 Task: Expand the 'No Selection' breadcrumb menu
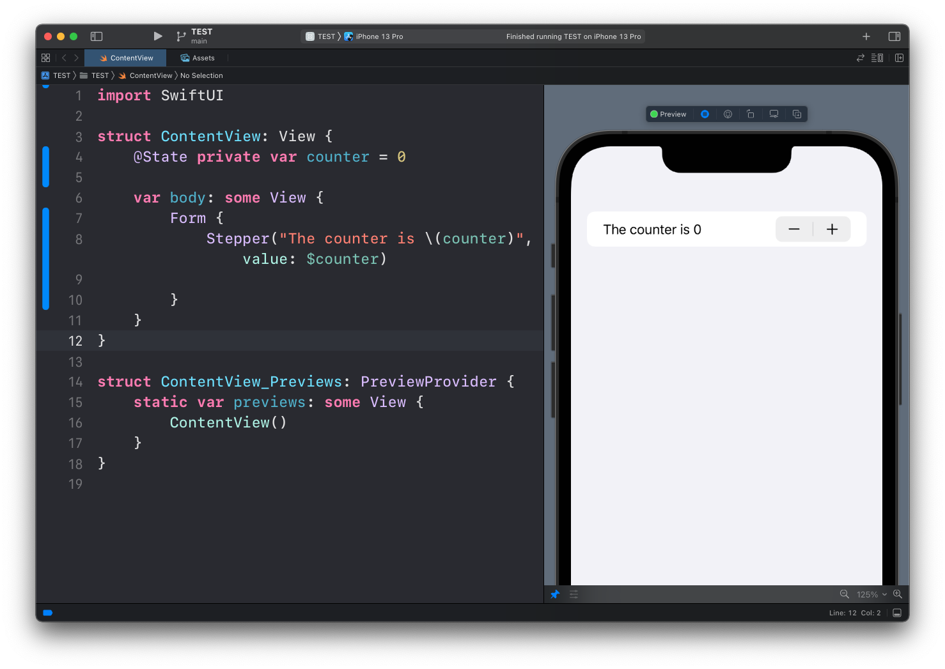[x=201, y=75]
